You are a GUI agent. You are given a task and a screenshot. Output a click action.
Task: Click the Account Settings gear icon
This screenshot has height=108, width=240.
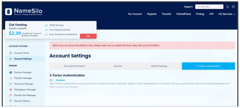click(x=11, y=59)
